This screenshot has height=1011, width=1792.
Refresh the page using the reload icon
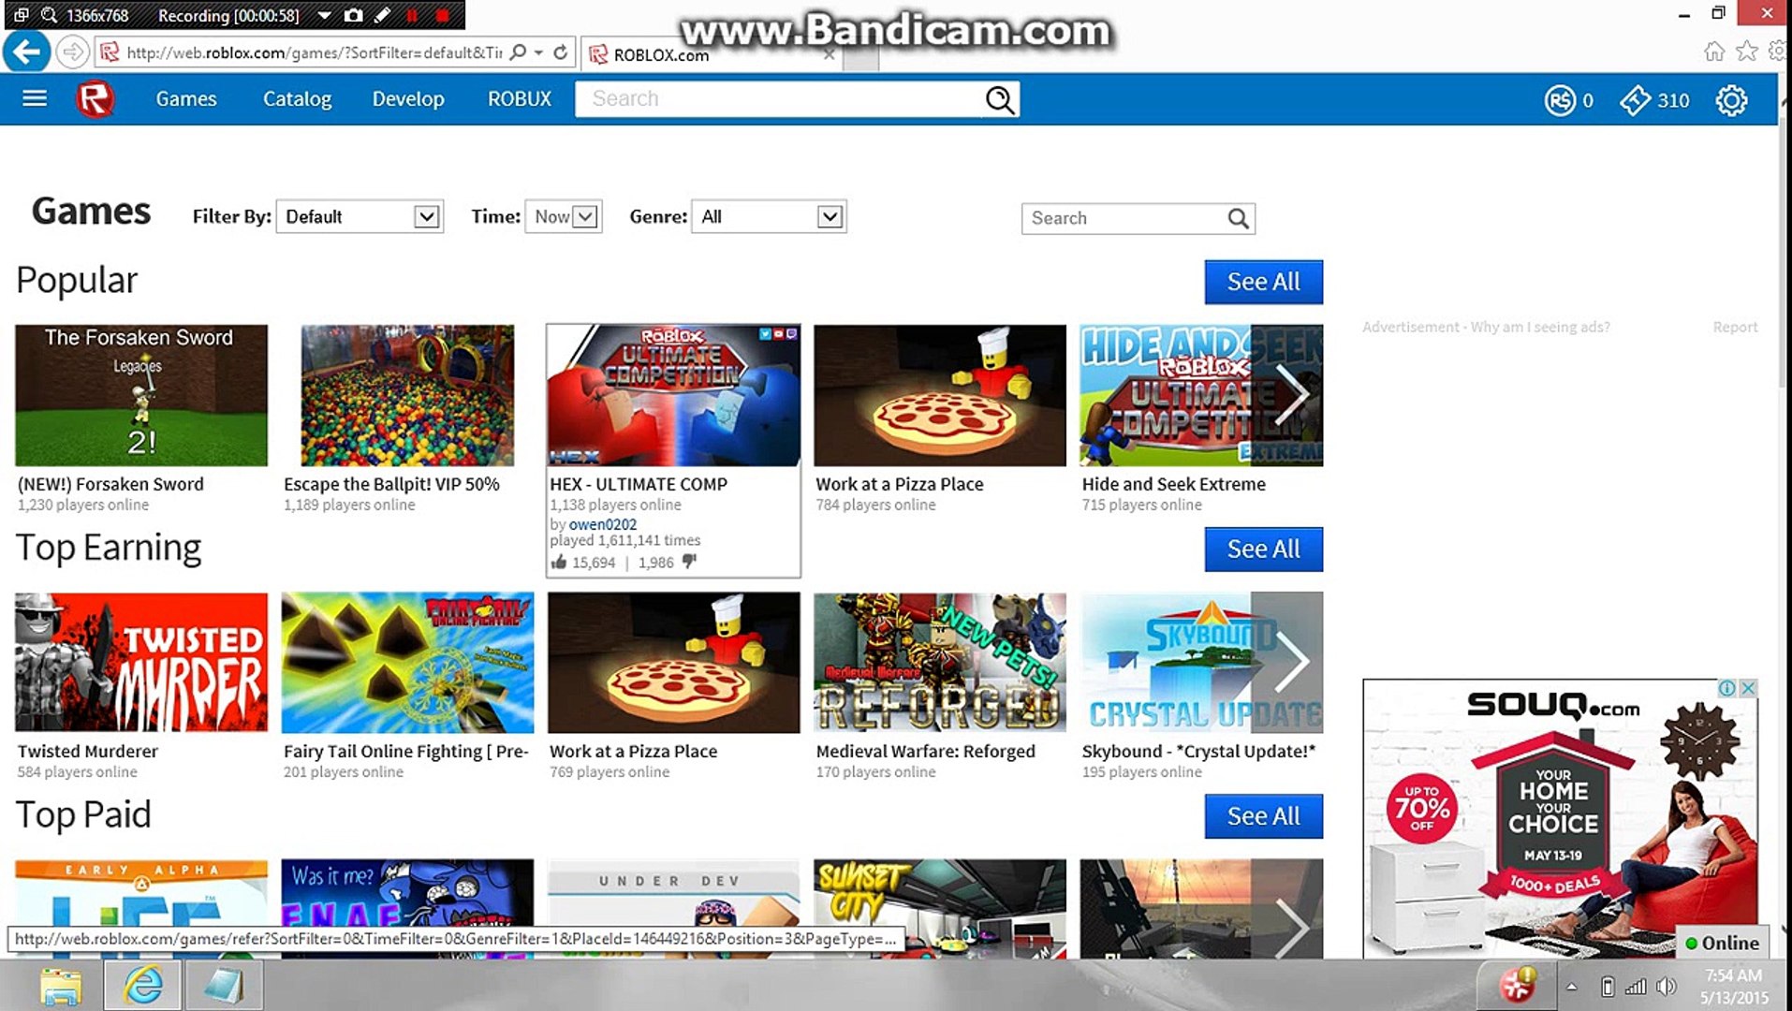click(x=561, y=52)
